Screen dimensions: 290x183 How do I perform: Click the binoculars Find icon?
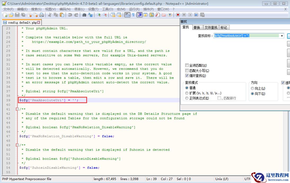(x=84, y=15)
